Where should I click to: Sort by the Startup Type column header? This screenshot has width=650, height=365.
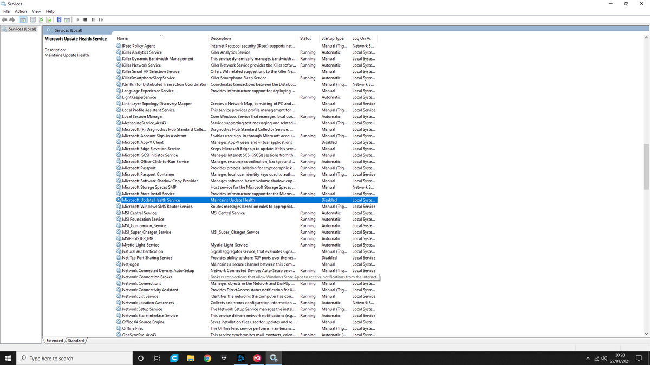pyautogui.click(x=335, y=38)
